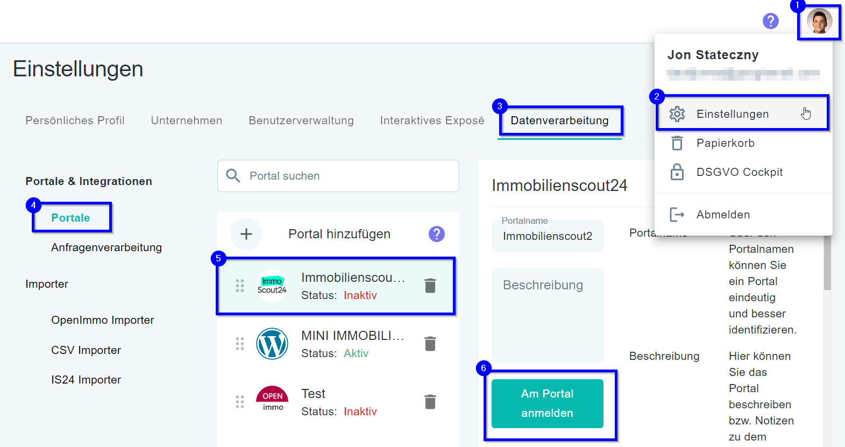Switch to the Benutzerverwaltung tab
The height and width of the screenshot is (447, 845).
[x=301, y=120]
